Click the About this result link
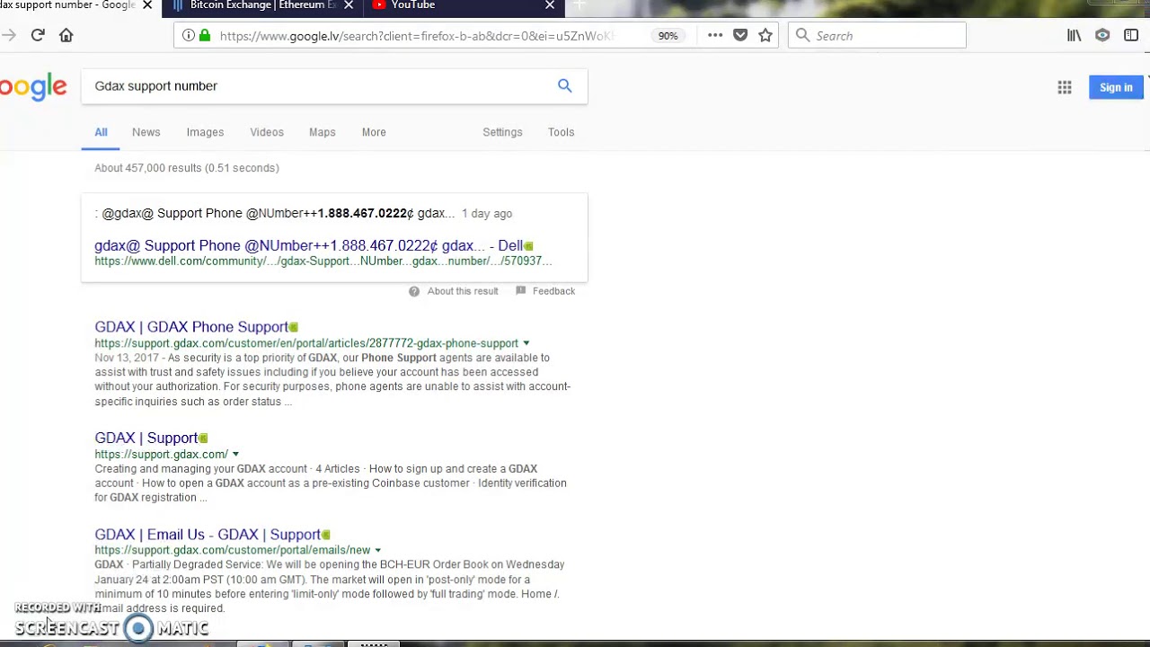The width and height of the screenshot is (1150, 647). (x=463, y=291)
